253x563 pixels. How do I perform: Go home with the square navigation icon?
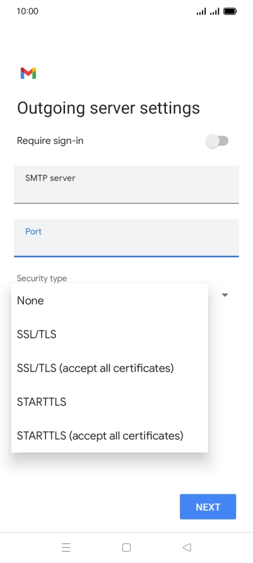[126, 547]
